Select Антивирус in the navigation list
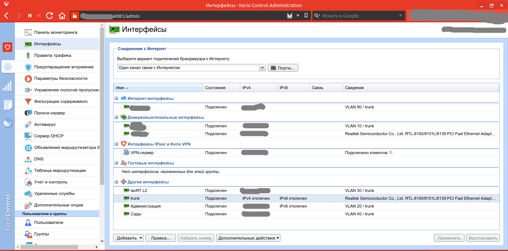508x251 pixels. (x=45, y=124)
